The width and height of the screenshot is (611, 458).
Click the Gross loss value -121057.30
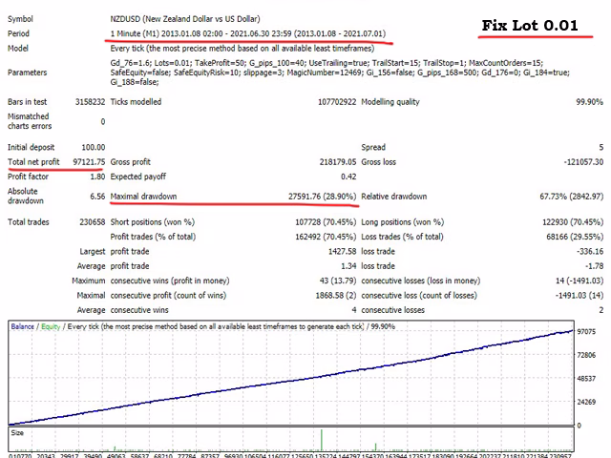tap(577, 162)
